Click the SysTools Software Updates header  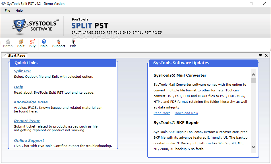(203, 63)
